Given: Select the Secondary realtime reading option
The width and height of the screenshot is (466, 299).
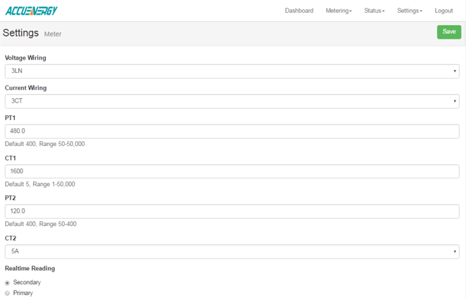Looking at the screenshot, I should click(7, 282).
